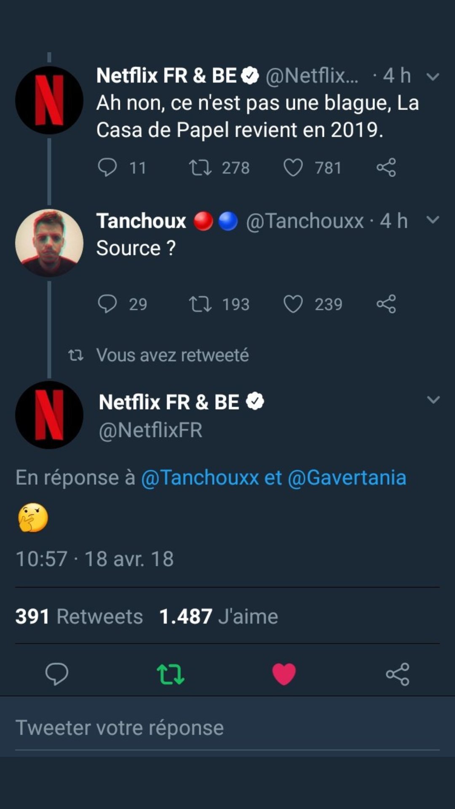Image resolution: width=455 pixels, height=809 pixels.
Task: Unlike the tweet with the red heart
Action: click(x=284, y=674)
